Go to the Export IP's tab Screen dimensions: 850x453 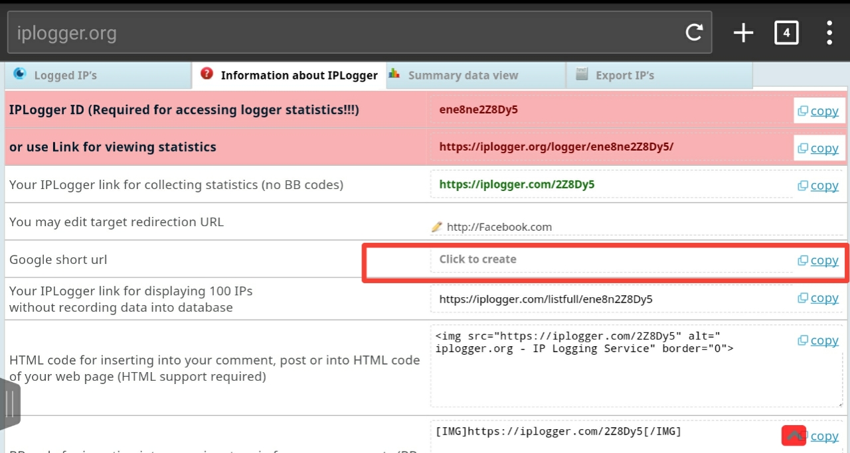click(659, 75)
